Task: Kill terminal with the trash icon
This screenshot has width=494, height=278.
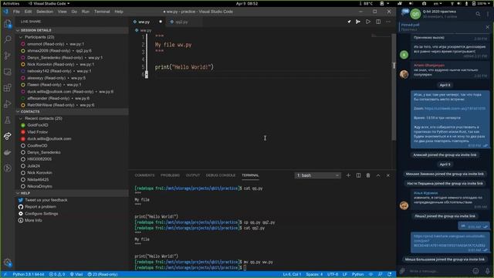Action: [x=368, y=175]
